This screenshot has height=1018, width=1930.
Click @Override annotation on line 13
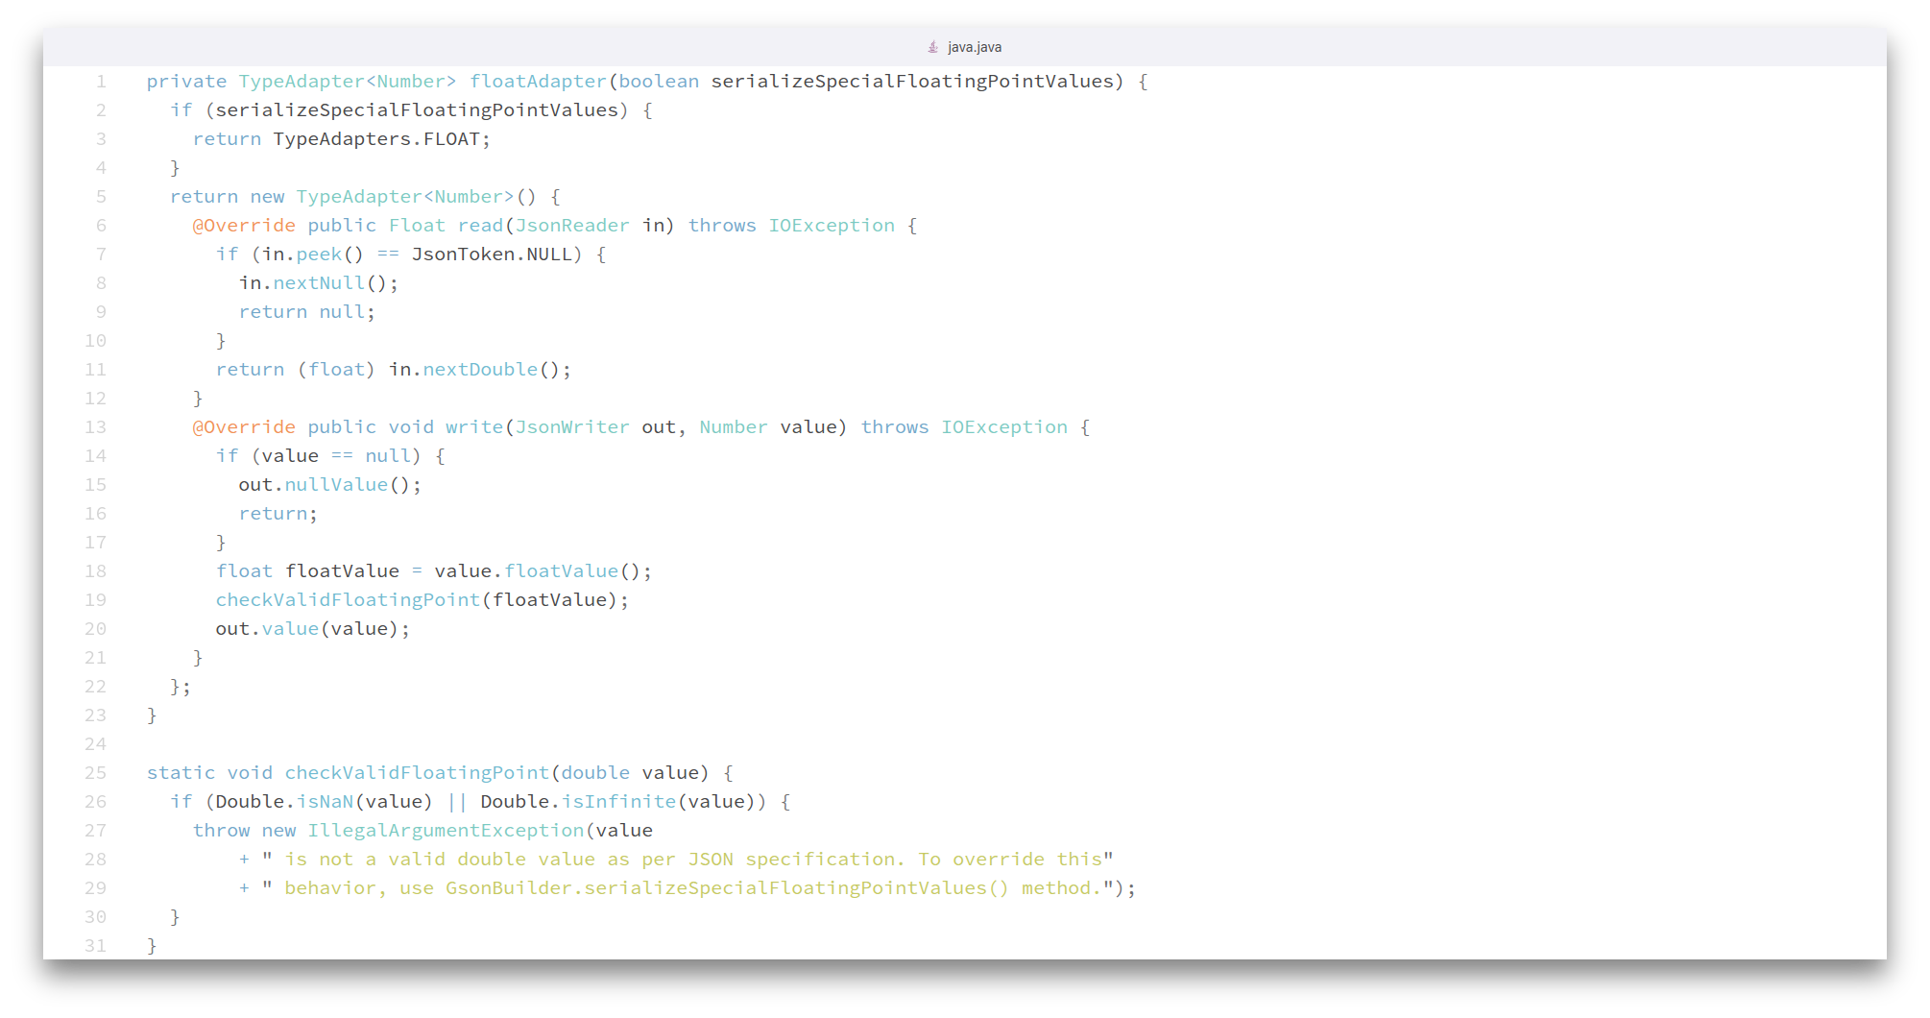244,427
